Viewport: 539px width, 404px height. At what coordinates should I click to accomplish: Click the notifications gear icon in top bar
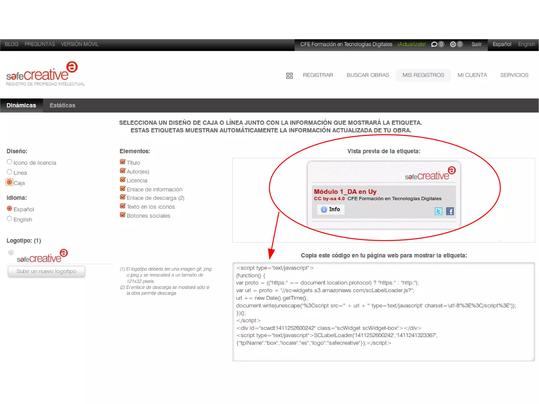[x=453, y=44]
